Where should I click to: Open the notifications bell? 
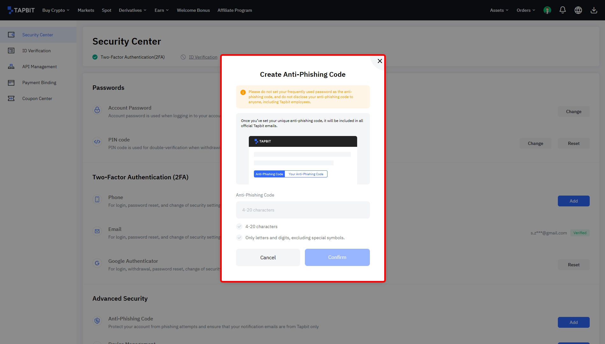pyautogui.click(x=563, y=10)
